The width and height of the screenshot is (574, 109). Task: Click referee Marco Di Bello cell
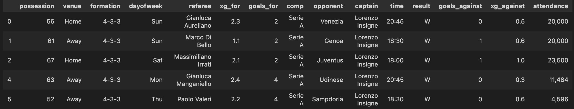tap(198, 41)
